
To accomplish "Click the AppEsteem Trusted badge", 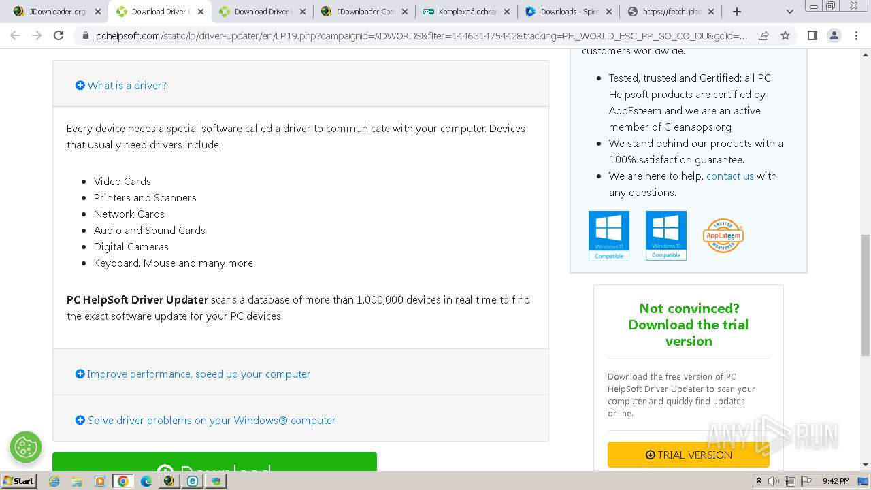I will click(x=723, y=235).
